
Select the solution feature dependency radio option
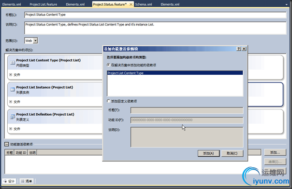(x=108, y=65)
